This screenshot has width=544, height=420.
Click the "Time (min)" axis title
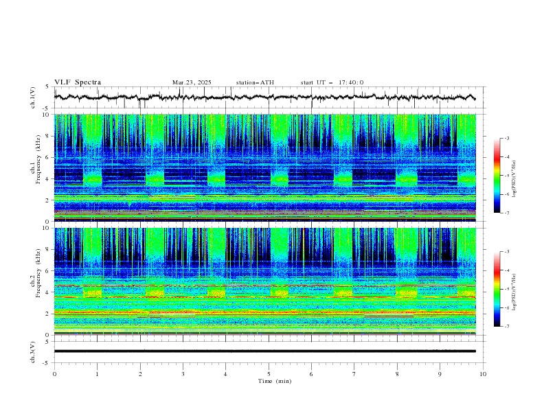point(275,381)
